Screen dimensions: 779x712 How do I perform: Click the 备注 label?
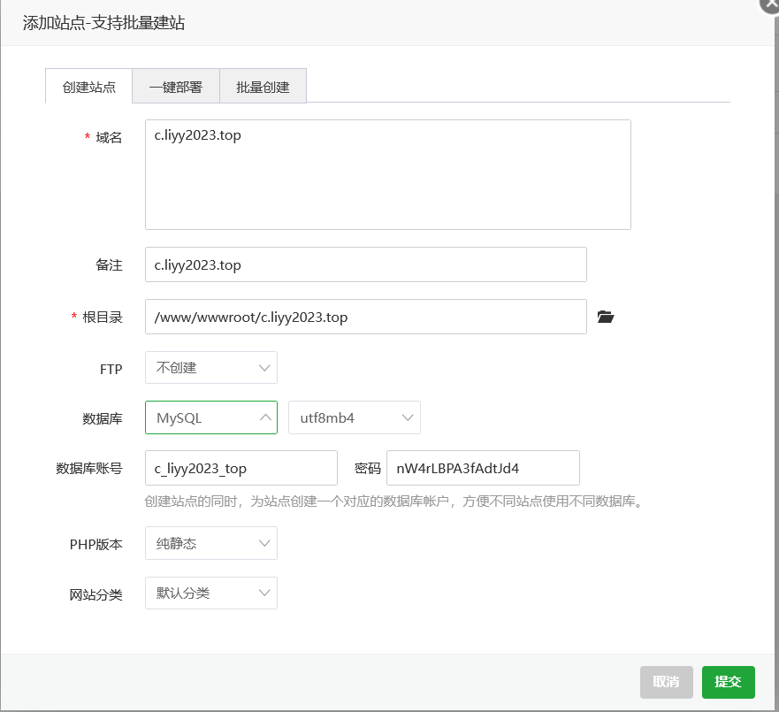pos(109,264)
